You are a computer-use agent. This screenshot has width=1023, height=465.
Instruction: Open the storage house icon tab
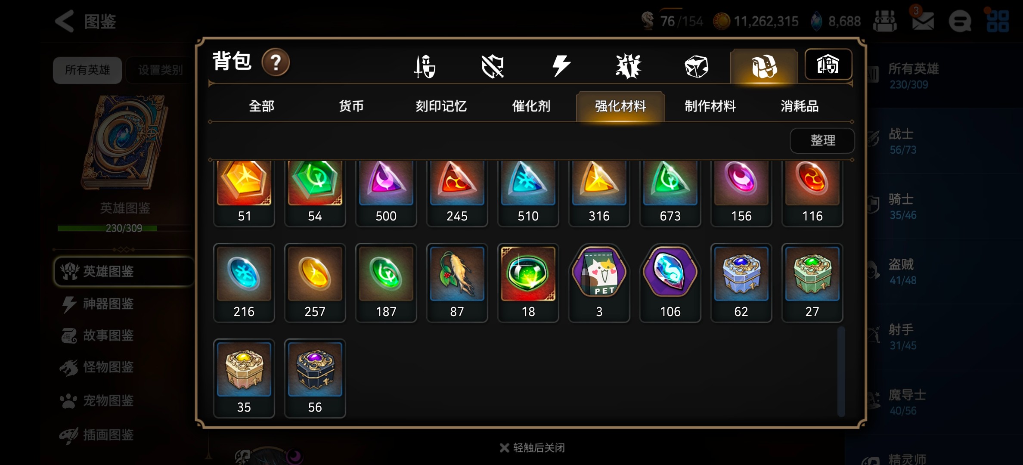coord(828,65)
